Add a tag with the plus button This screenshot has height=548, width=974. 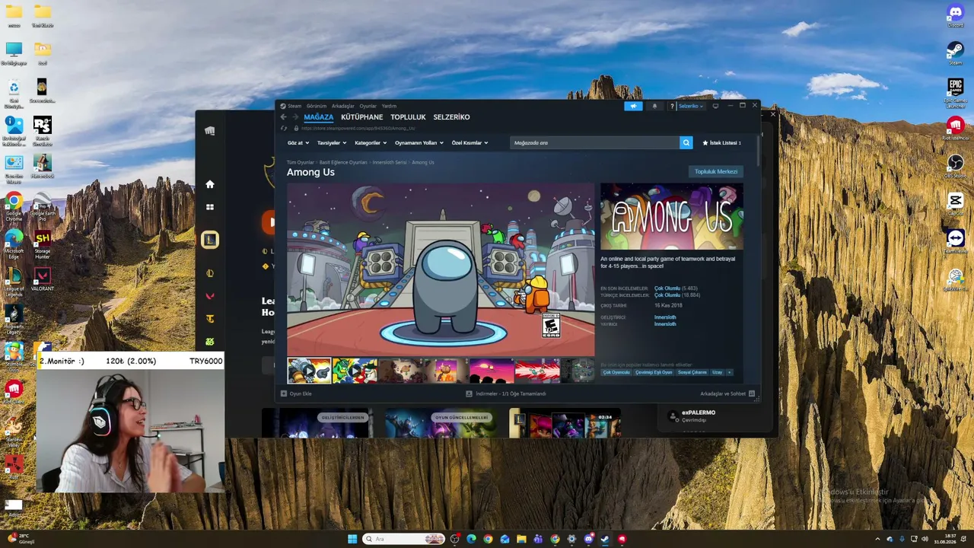click(729, 372)
